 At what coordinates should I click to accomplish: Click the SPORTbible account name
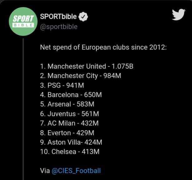click(x=58, y=17)
